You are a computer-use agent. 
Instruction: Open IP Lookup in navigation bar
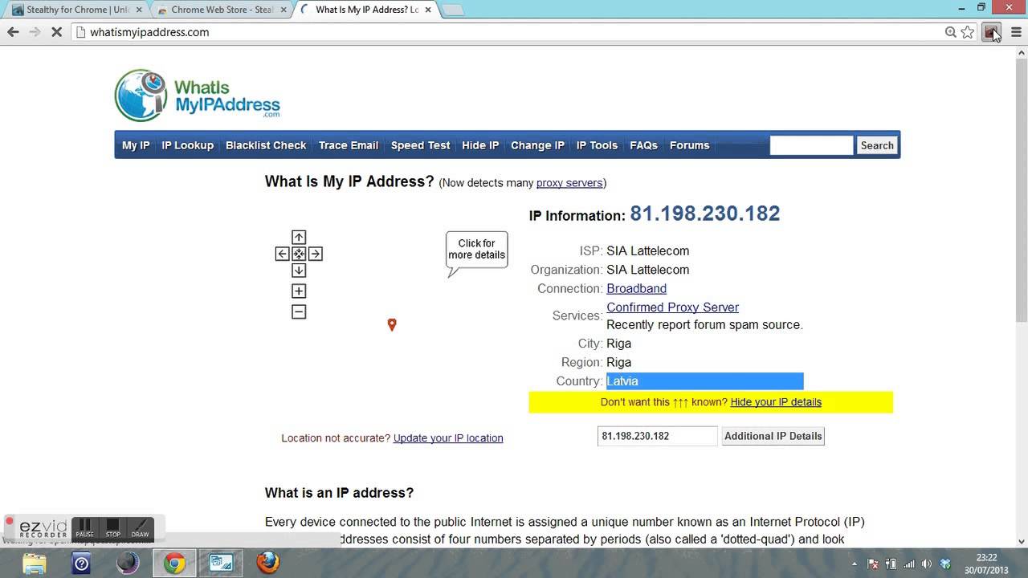tap(187, 145)
